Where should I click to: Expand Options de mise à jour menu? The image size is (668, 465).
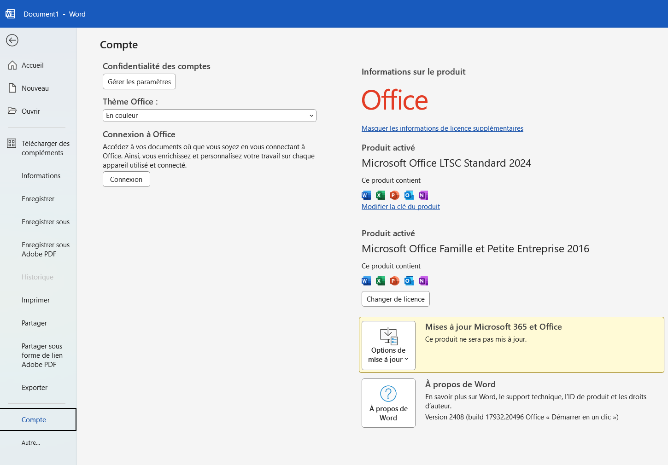pos(388,345)
